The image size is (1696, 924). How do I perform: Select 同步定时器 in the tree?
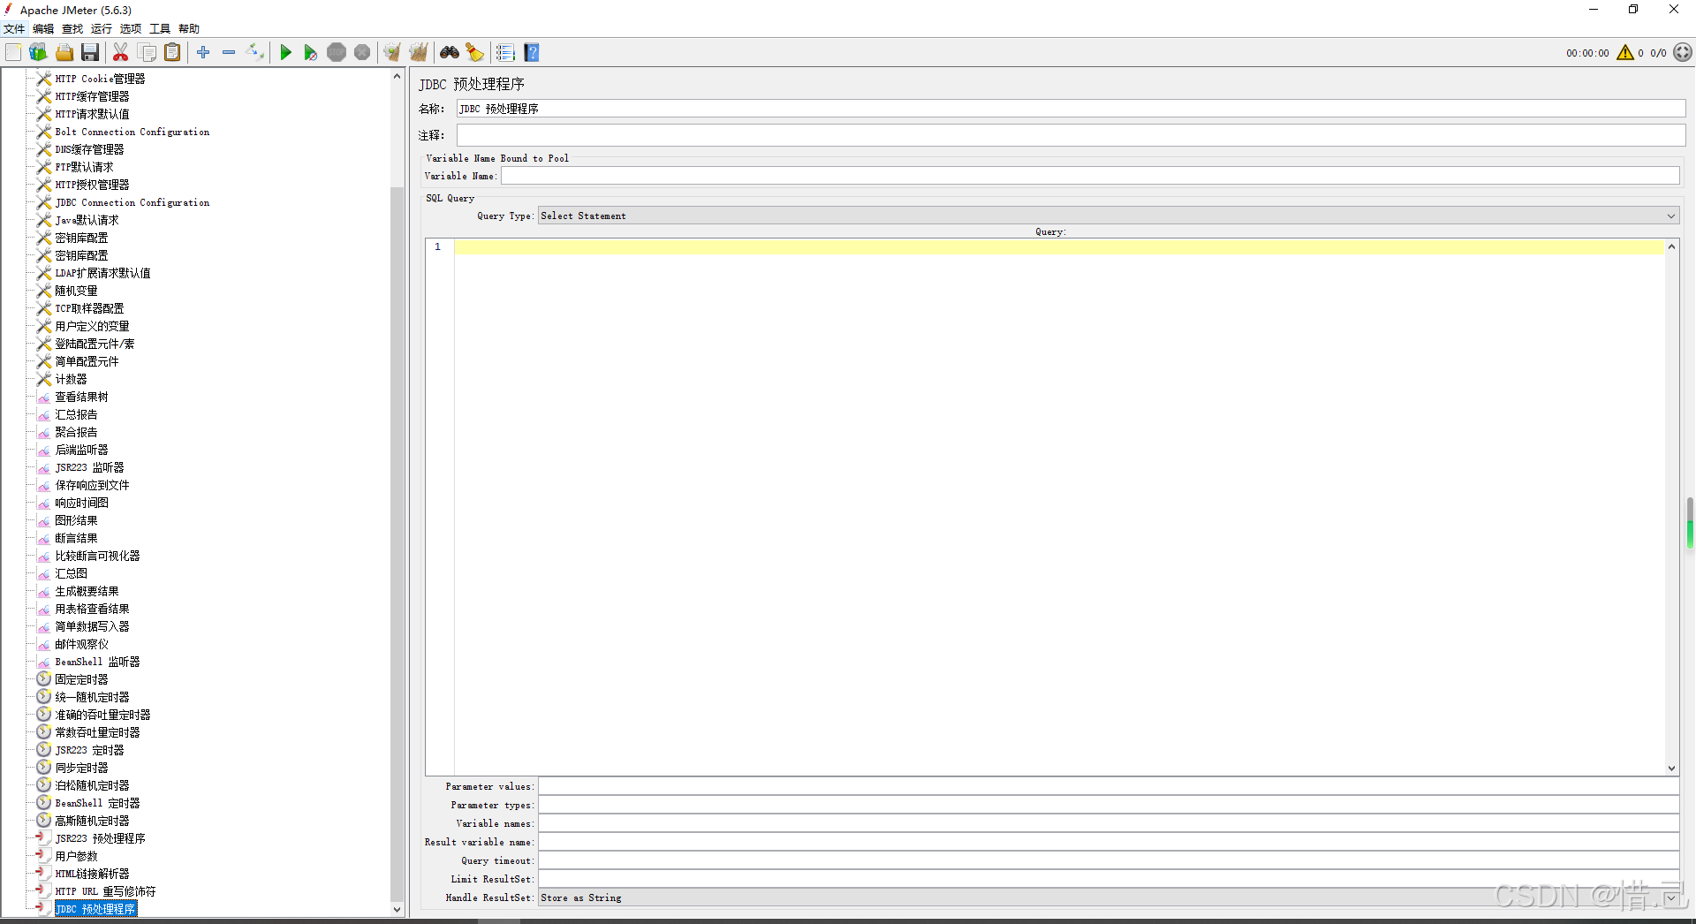coord(81,768)
